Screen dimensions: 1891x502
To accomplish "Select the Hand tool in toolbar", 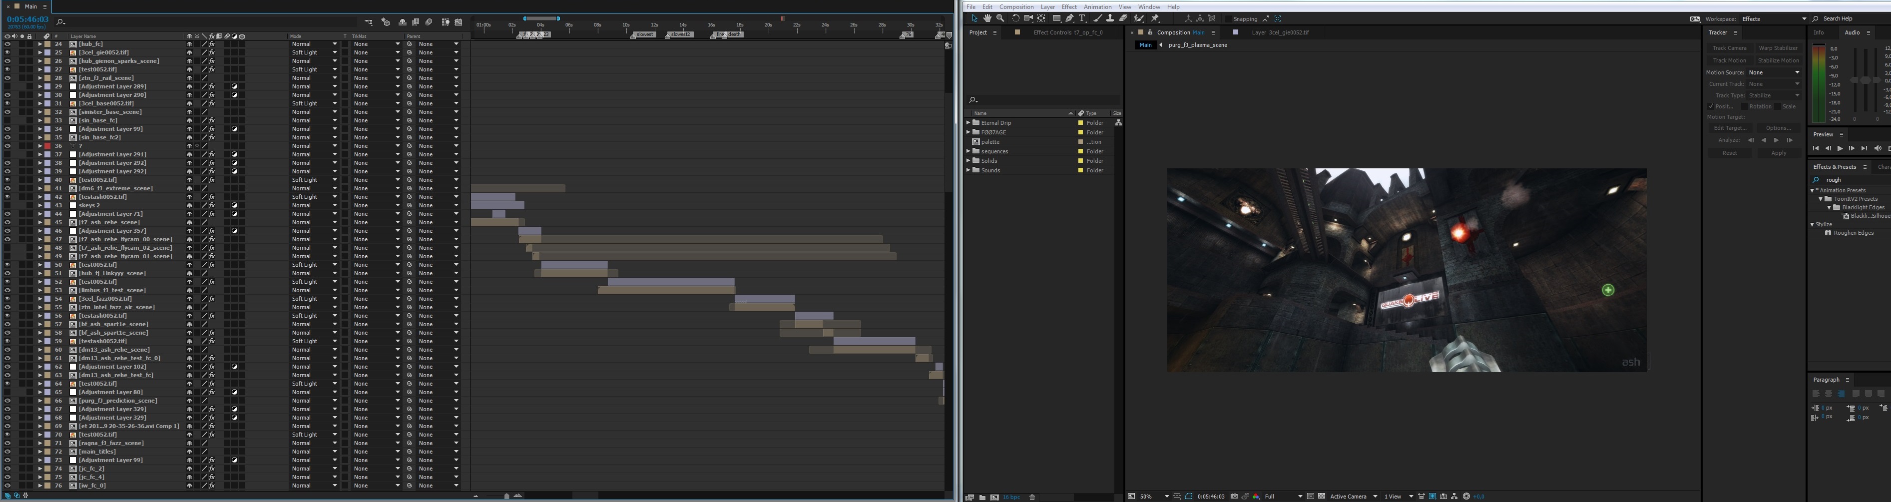I will (987, 18).
